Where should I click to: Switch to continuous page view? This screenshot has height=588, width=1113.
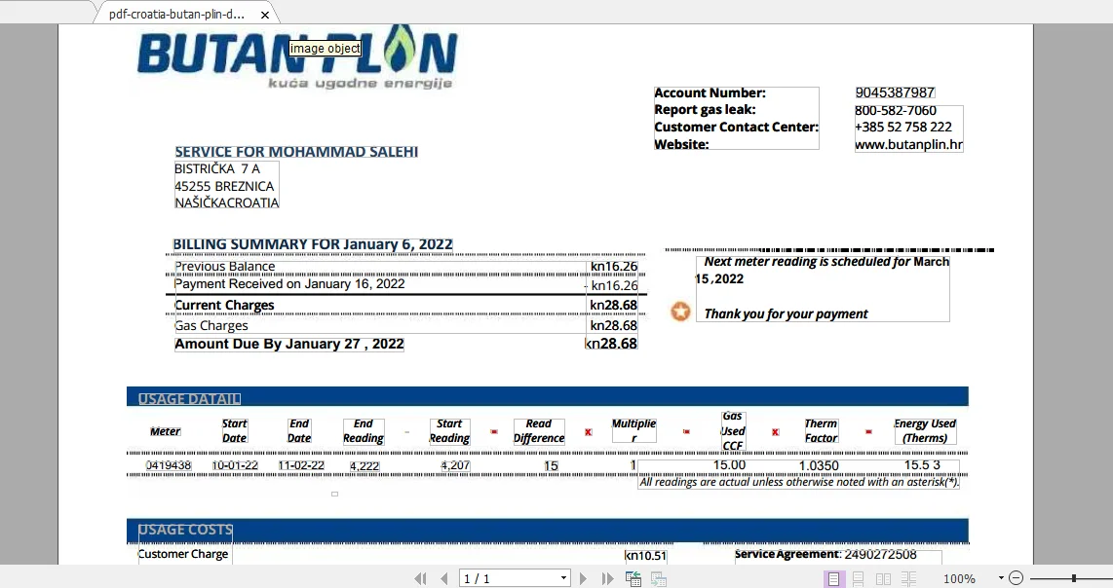[859, 579]
